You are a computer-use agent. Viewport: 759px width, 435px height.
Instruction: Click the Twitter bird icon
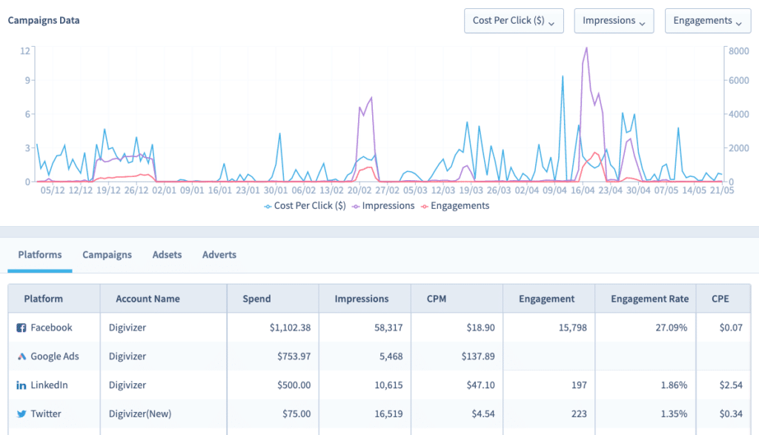(x=21, y=414)
